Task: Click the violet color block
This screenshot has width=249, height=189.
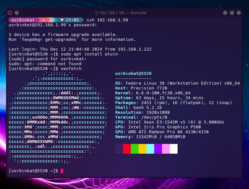Action: click(158, 149)
